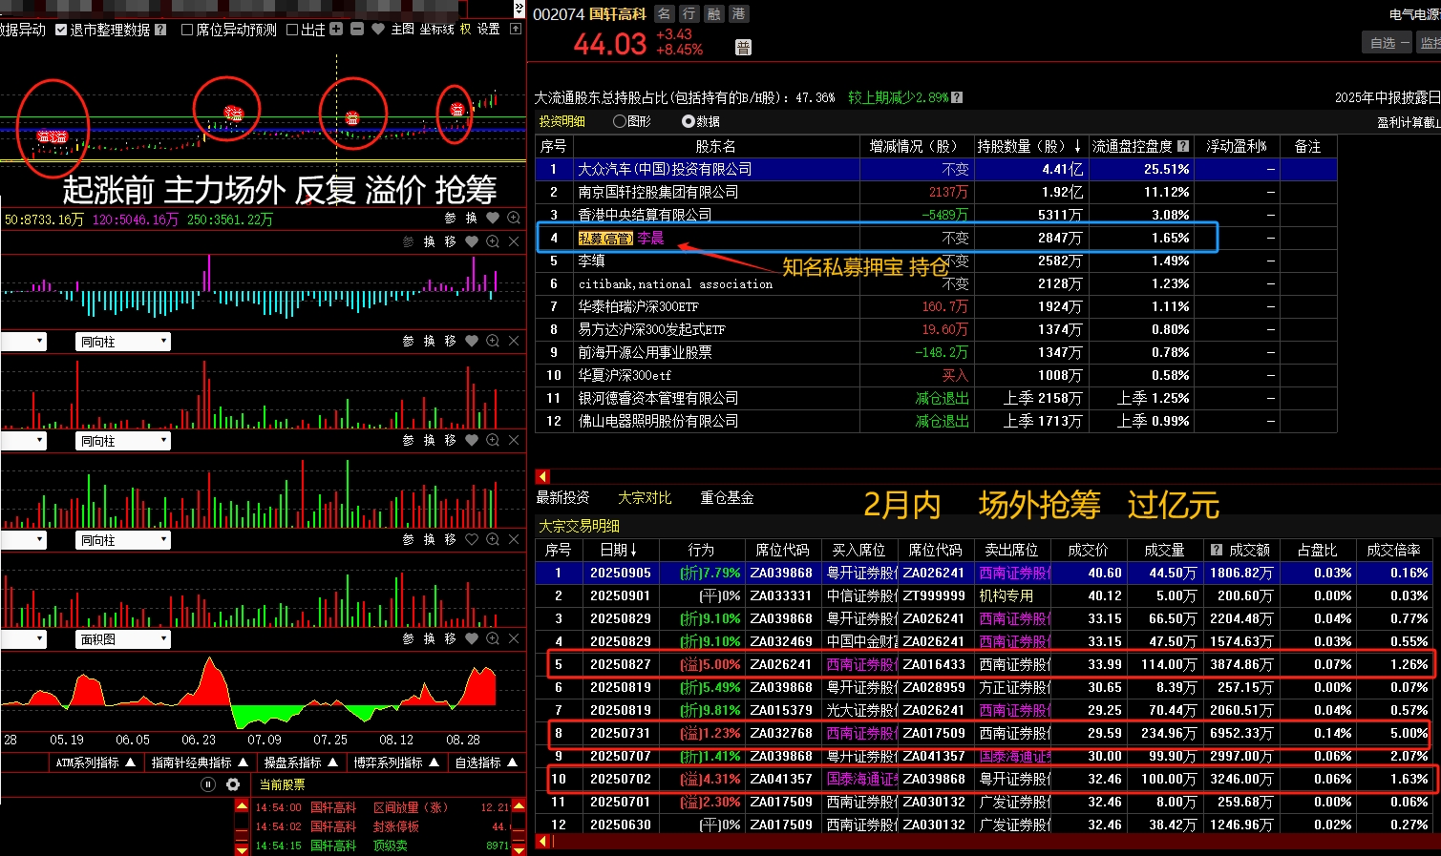Open help icon next to 退市整理数据
1441x856 pixels.
pyautogui.click(x=160, y=30)
